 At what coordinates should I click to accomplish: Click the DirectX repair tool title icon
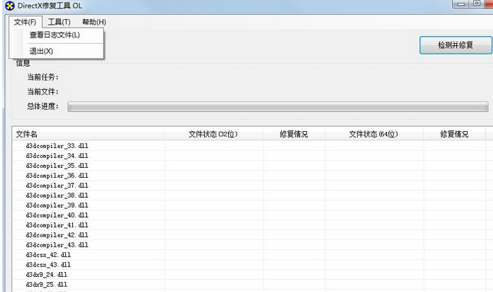tap(10, 5)
